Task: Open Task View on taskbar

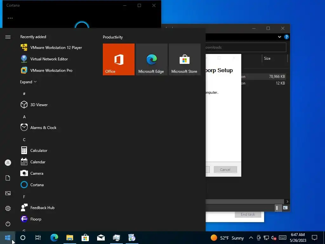Action: (38, 238)
